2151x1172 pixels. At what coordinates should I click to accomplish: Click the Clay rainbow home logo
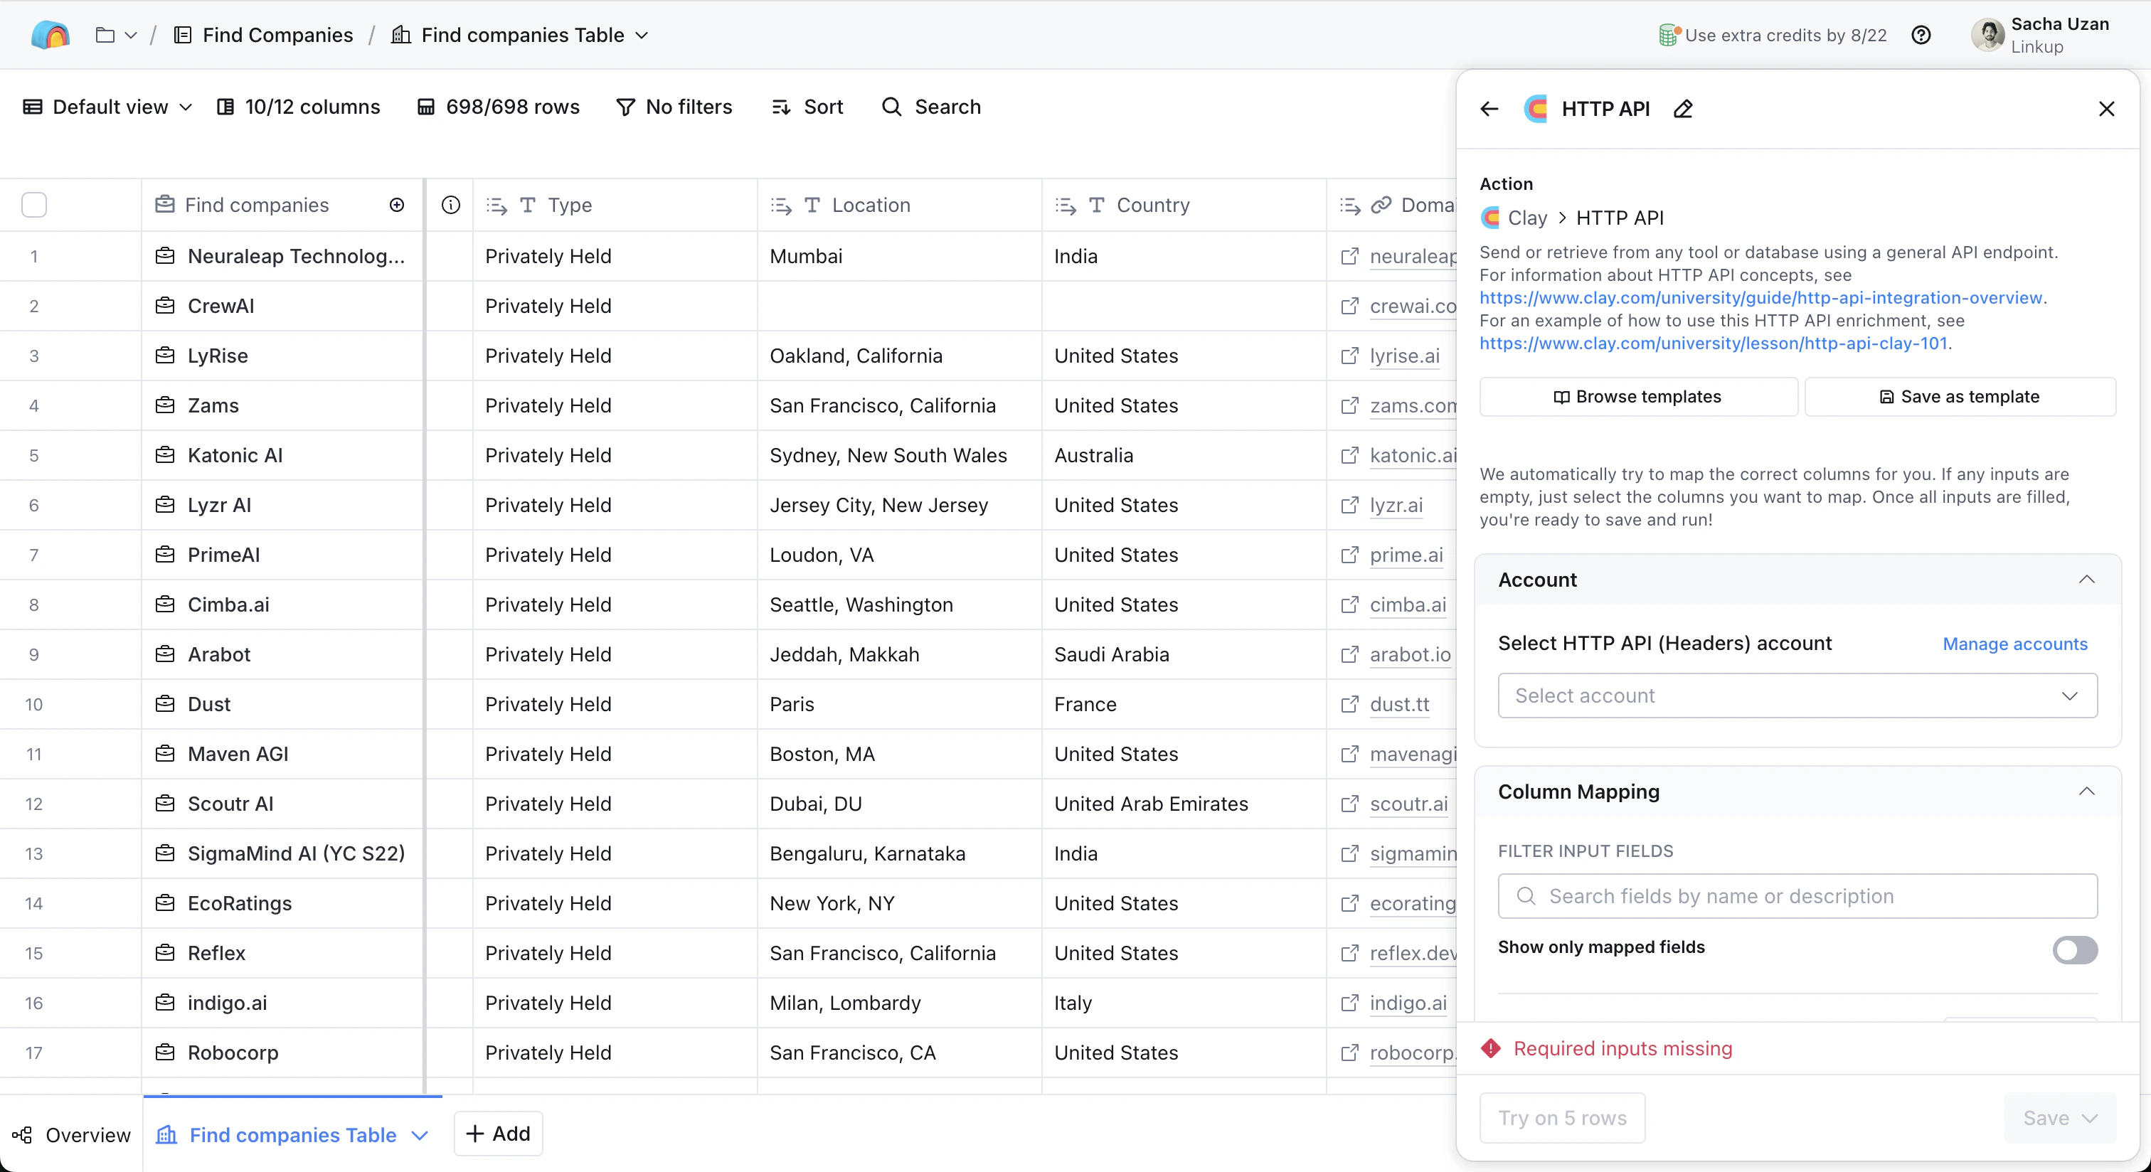coord(50,35)
